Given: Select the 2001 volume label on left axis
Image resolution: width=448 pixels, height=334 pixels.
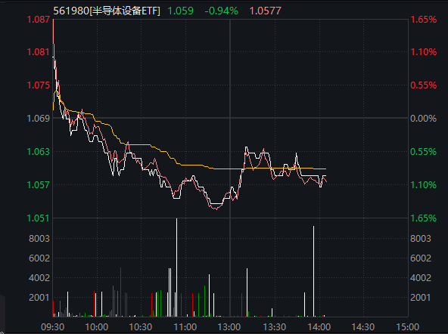Looking at the screenshot, I should [39, 298].
